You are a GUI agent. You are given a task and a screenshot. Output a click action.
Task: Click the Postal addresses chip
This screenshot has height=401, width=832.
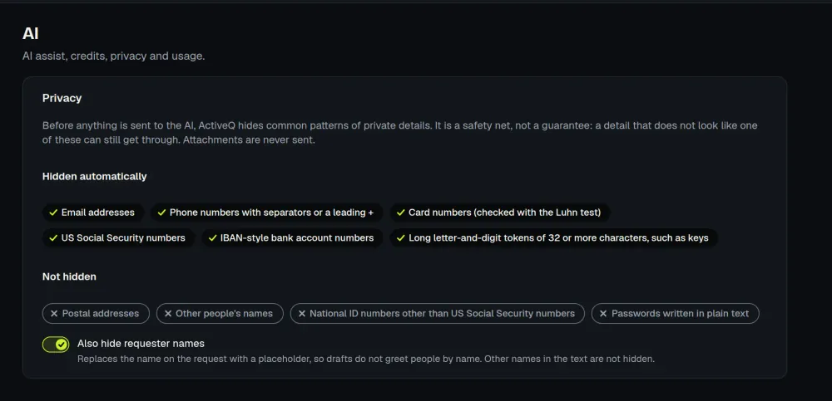96,314
